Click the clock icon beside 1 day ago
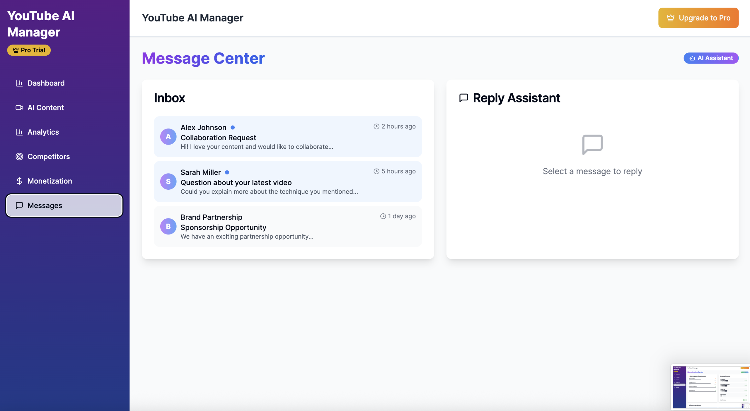The width and height of the screenshot is (750, 411). (383, 216)
